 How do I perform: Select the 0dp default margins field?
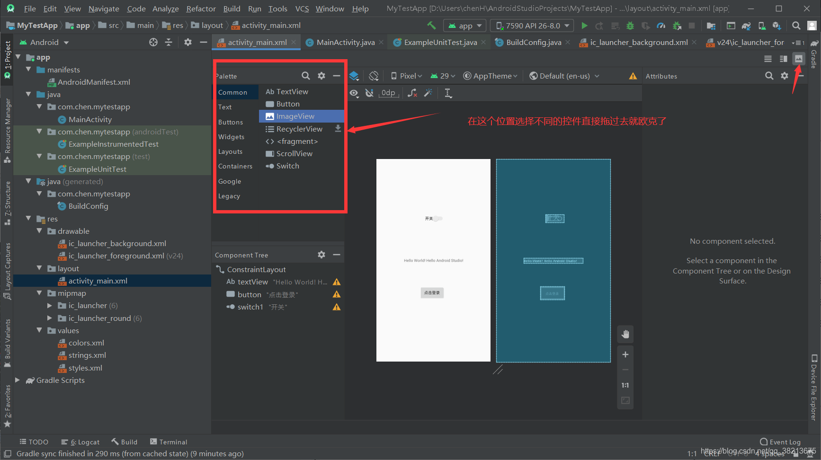pos(388,93)
